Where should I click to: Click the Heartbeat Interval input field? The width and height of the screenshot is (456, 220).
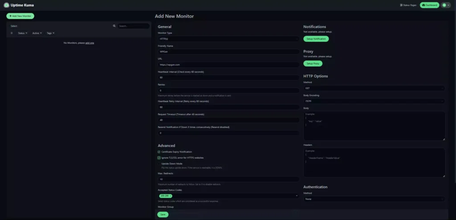click(x=228, y=77)
